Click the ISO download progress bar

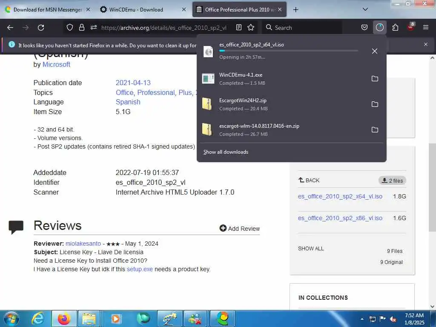pyautogui.click(x=288, y=51)
